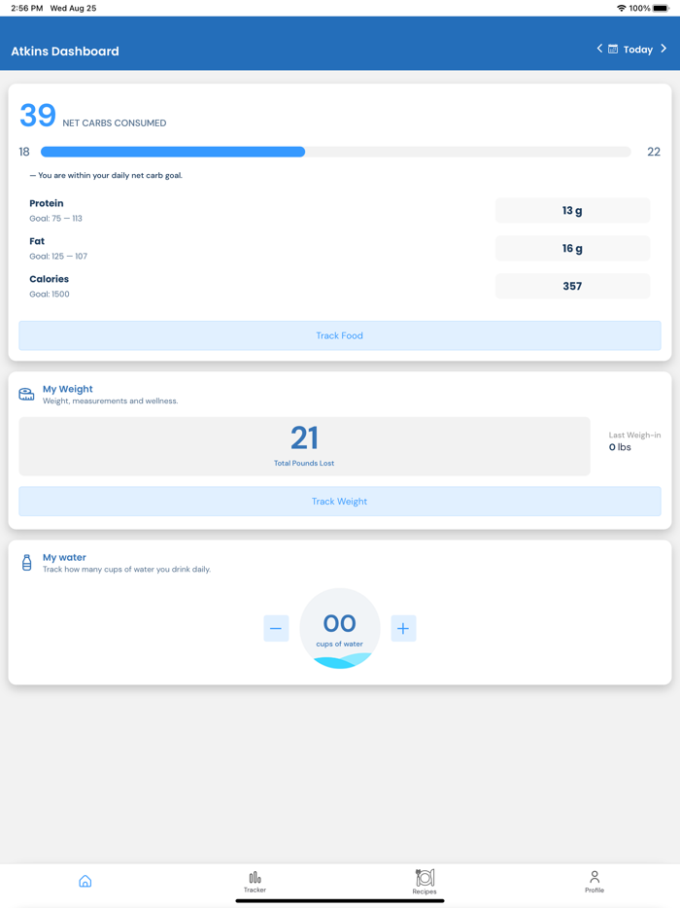This screenshot has height=908, width=680.
Task: Click the scale icon next to My Weight
Action: coord(26,394)
